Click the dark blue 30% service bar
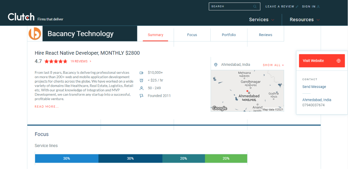 130,158
